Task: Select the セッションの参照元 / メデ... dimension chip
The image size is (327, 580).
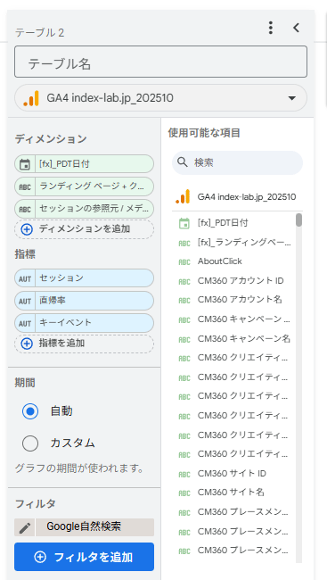Action: [85, 209]
